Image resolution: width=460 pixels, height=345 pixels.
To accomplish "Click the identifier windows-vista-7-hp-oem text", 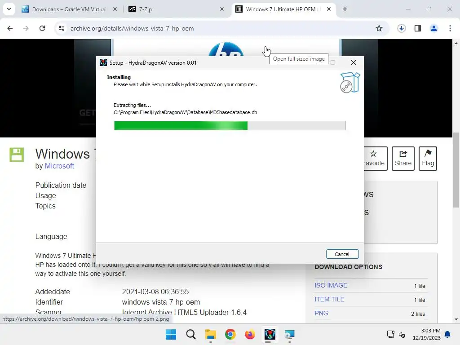I will coord(161,302).
